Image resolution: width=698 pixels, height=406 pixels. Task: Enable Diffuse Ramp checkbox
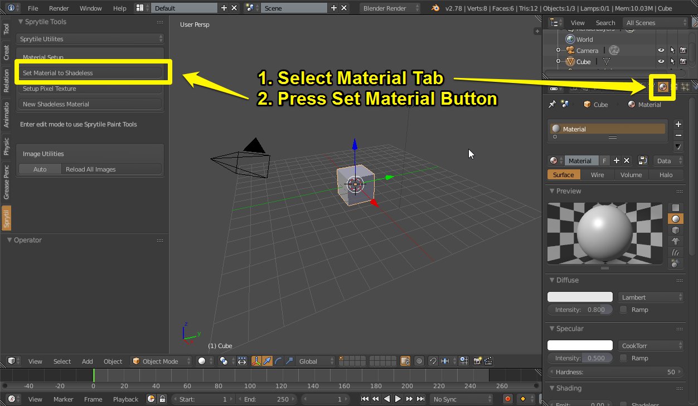click(x=623, y=310)
